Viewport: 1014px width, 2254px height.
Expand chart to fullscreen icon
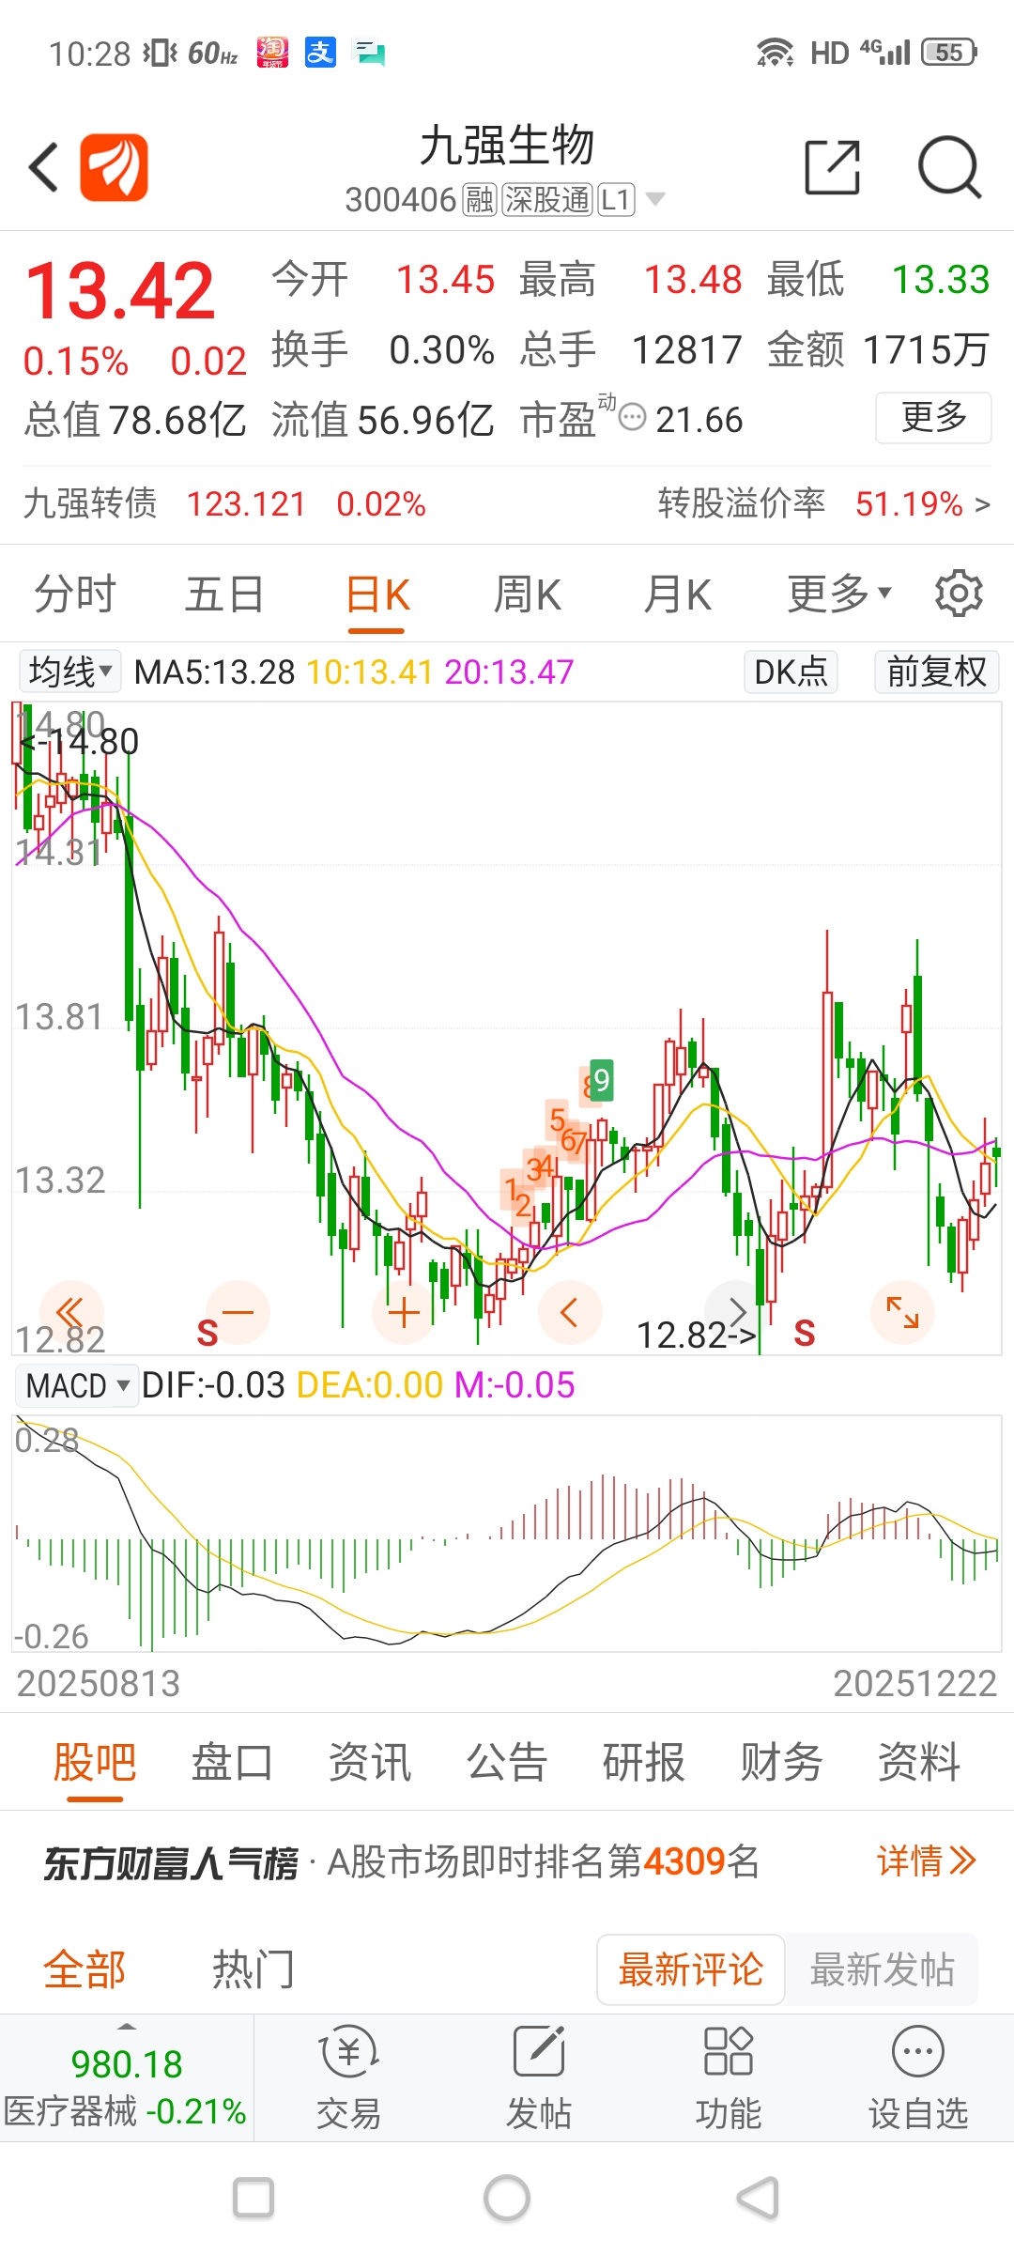tap(902, 1312)
